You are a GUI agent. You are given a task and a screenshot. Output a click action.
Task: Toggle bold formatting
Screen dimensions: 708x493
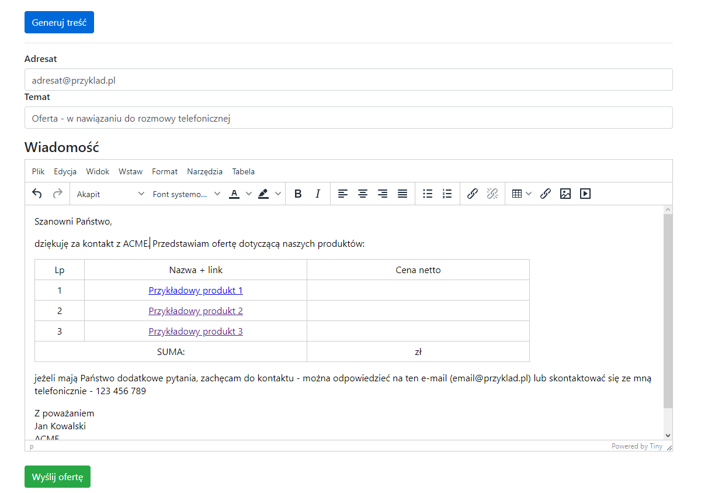[298, 194]
